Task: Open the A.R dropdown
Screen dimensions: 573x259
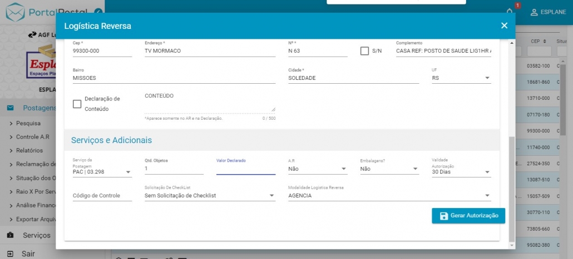Action: (344, 169)
